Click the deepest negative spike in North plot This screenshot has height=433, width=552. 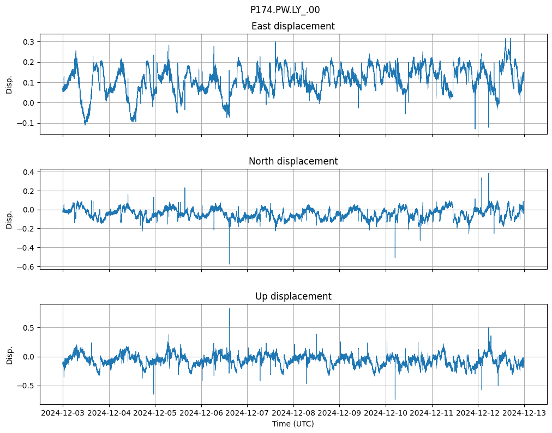coord(230,264)
